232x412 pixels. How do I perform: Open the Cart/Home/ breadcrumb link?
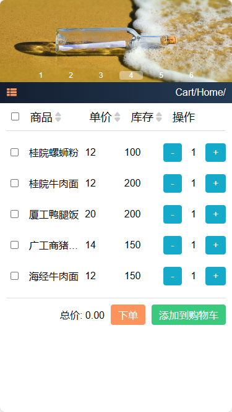(x=200, y=92)
